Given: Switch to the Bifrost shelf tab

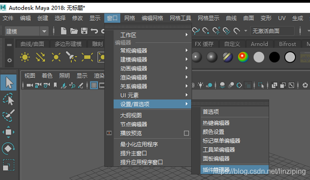Looking at the screenshot, I should [x=287, y=44].
